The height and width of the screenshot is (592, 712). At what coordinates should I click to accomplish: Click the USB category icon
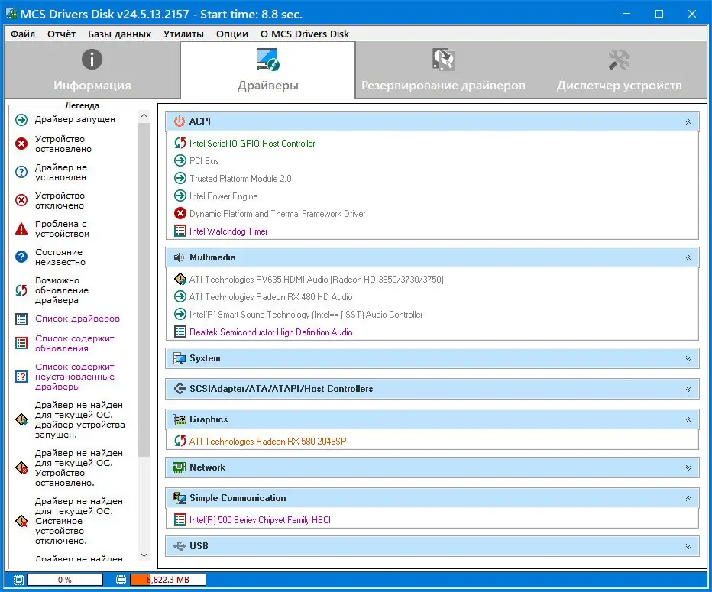pos(180,545)
